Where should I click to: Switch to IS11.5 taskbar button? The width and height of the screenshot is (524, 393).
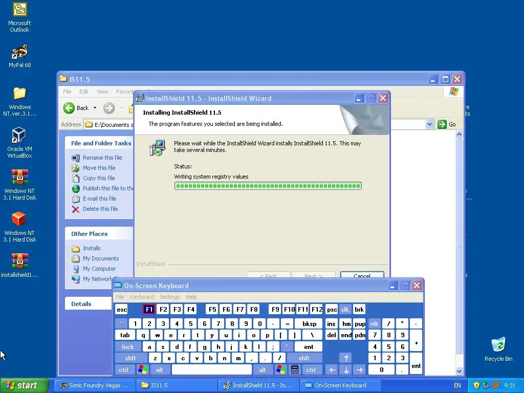coord(177,385)
